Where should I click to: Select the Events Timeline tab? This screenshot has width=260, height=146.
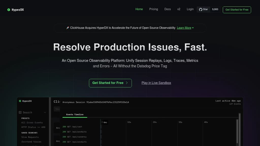(x=75, y=115)
